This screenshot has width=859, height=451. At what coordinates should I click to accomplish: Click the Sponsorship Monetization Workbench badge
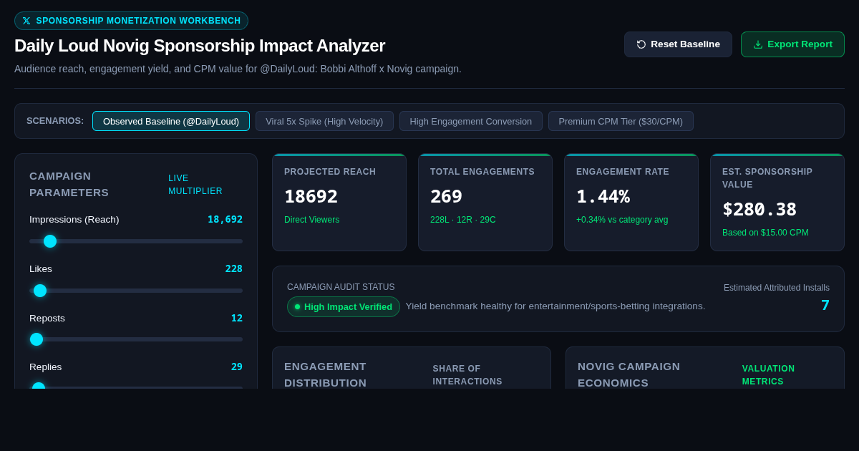click(131, 21)
